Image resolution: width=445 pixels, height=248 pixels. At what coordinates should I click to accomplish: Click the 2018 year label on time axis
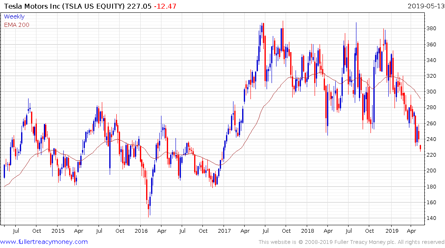point(307,231)
